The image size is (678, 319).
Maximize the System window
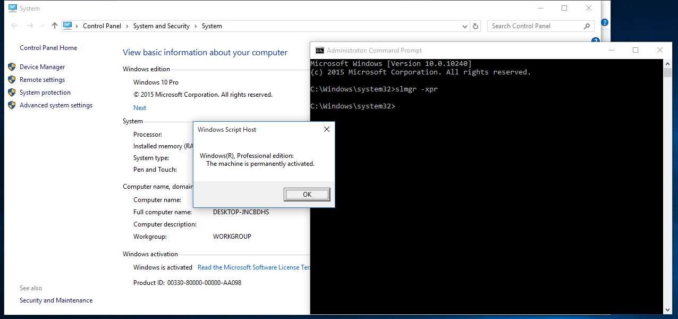[564, 8]
